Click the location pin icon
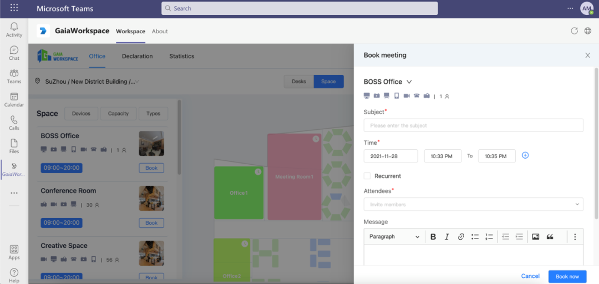Image resolution: width=599 pixels, height=284 pixels. 38,81
